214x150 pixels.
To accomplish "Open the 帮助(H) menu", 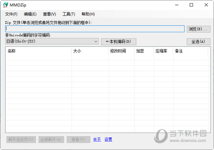I will tap(88, 14).
